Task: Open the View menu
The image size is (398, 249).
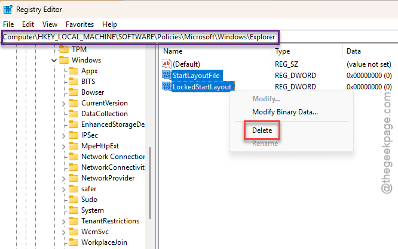Action: (50, 24)
